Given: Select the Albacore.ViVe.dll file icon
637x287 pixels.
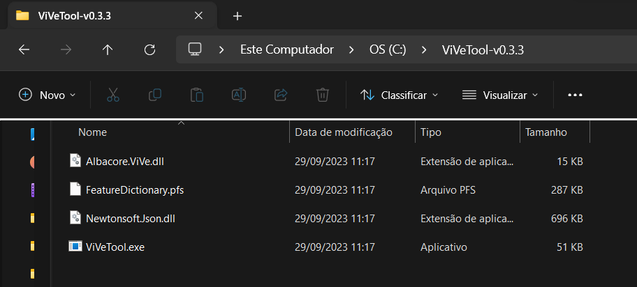Looking at the screenshot, I should point(75,162).
